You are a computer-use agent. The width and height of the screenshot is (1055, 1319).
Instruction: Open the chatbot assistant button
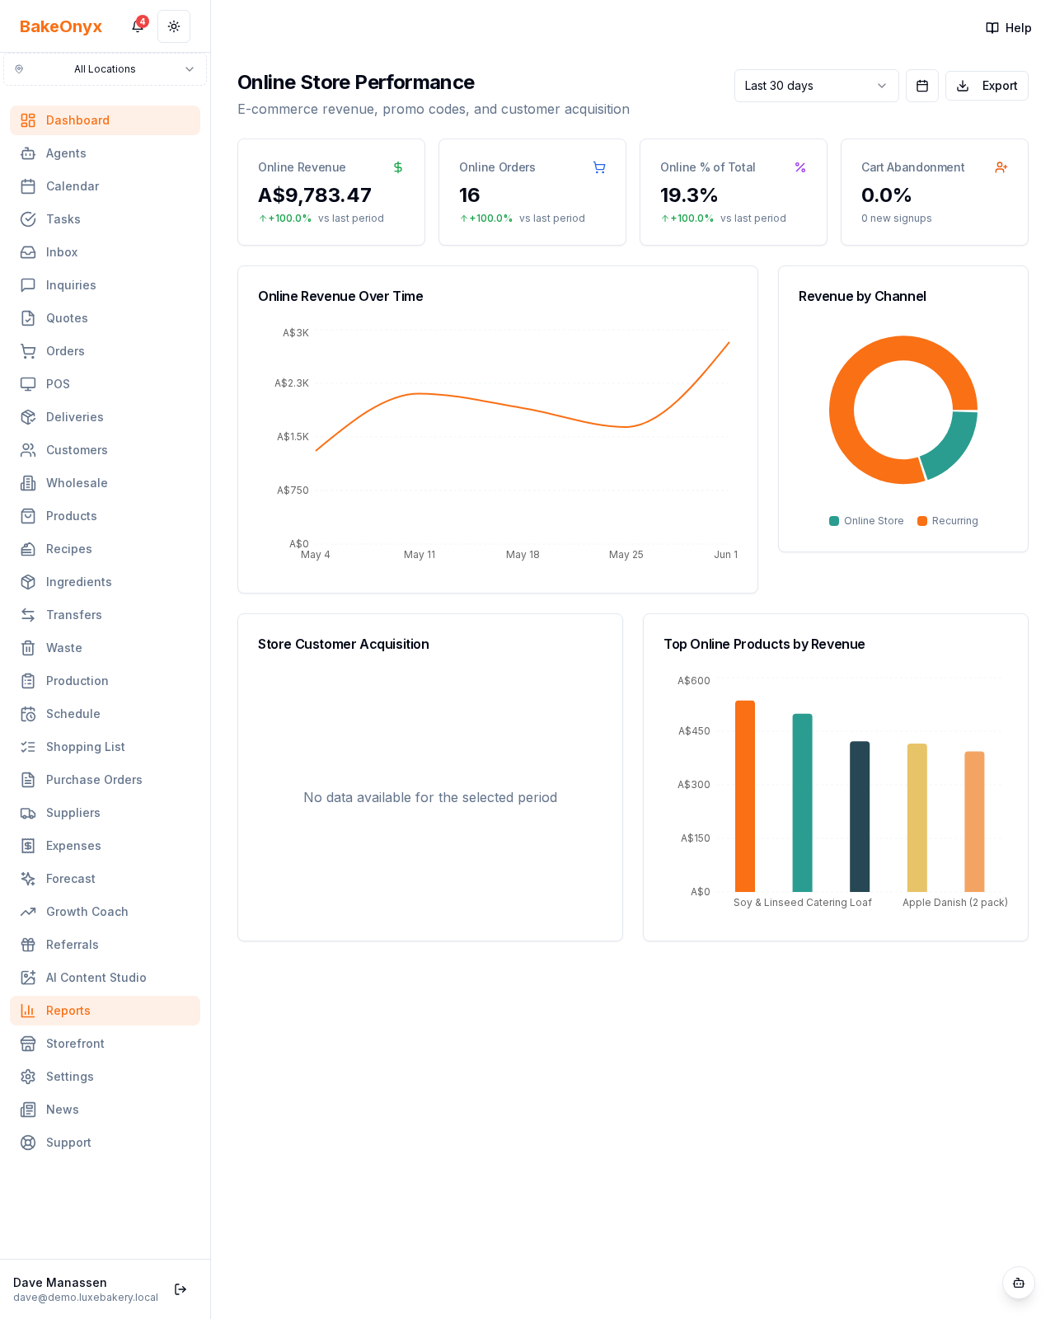(x=1019, y=1283)
